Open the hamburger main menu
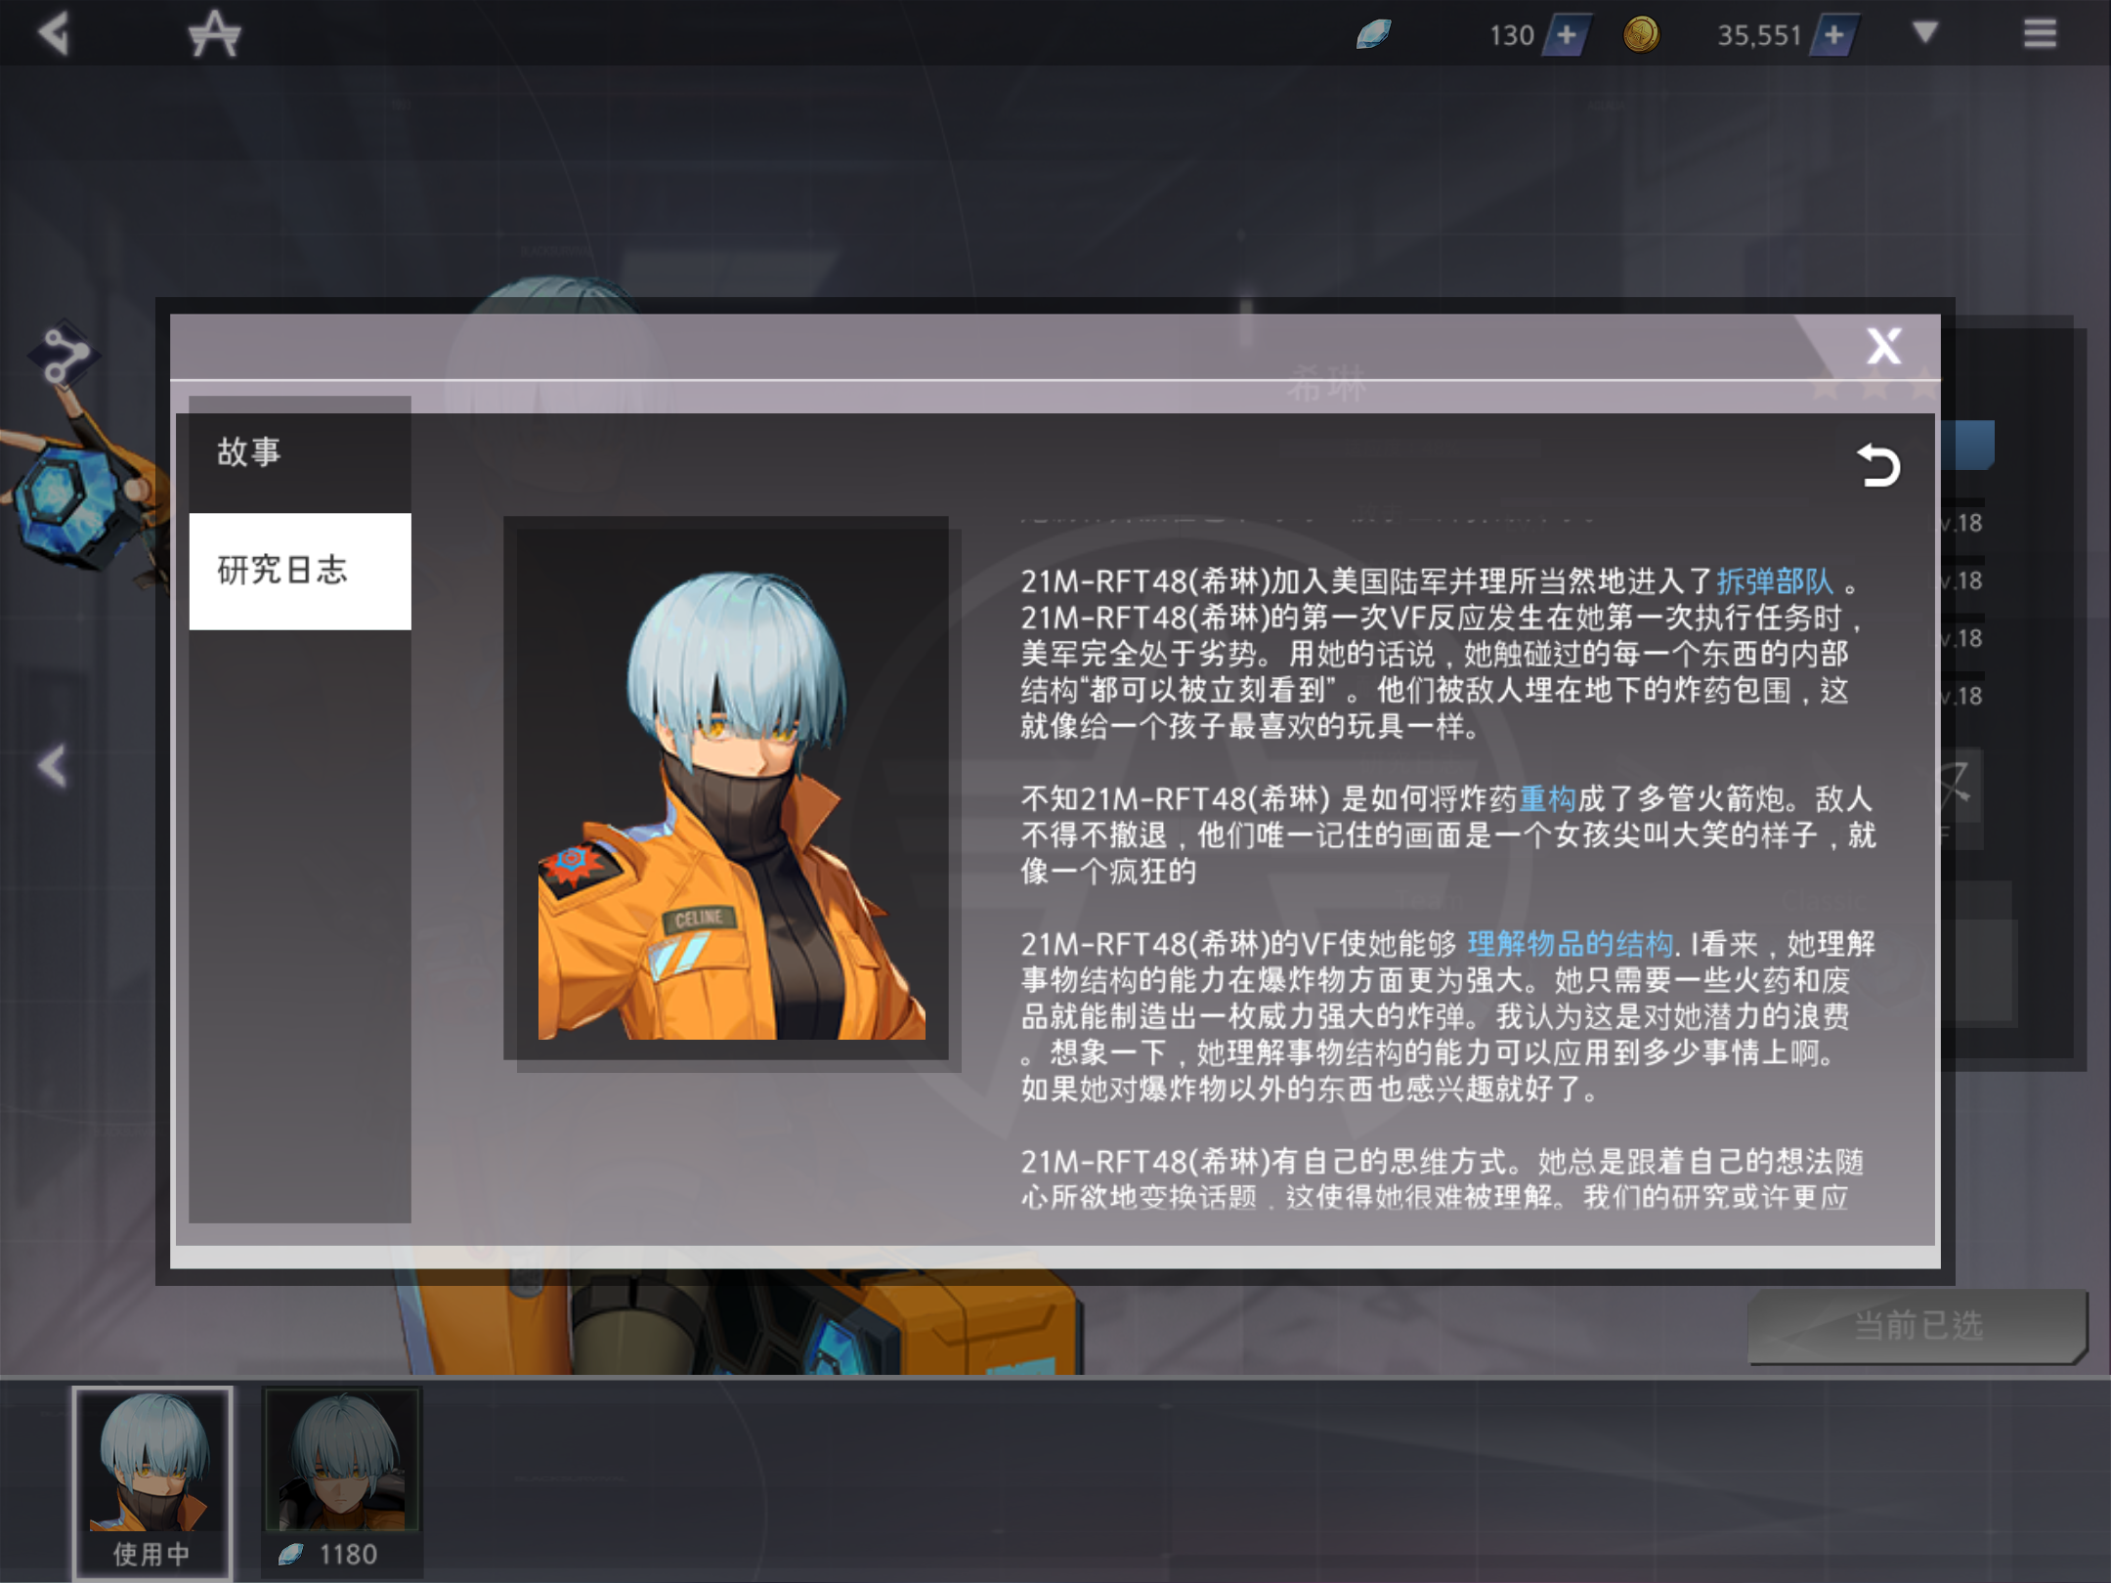Viewport: 2111px width, 1583px height. click(2040, 34)
